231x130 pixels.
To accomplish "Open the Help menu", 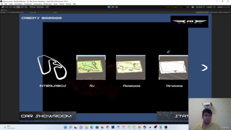I will tap(74, 4).
